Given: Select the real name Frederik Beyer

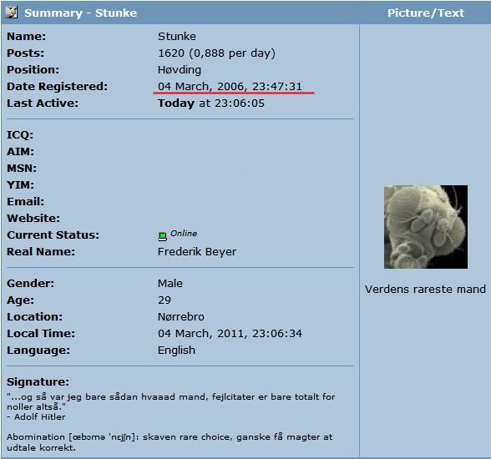Looking at the screenshot, I should click(197, 251).
